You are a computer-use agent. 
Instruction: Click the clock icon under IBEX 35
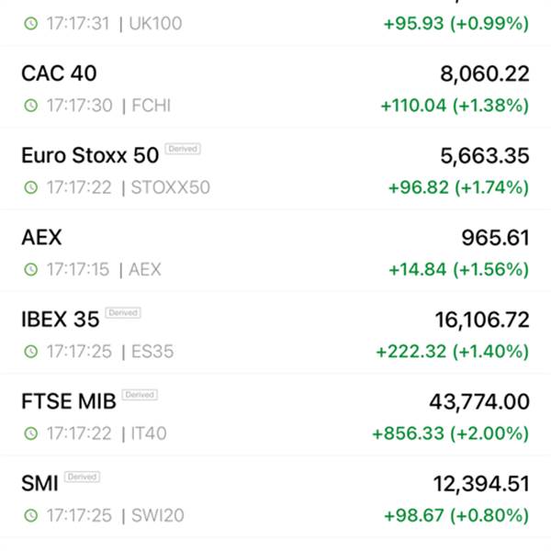[x=31, y=351]
